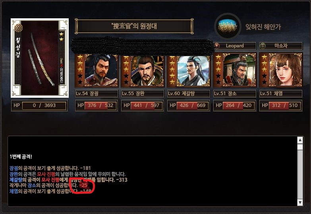311x214 pixels.
Task: Click the emblem icon beside Leopard
Action: [x=217, y=46]
